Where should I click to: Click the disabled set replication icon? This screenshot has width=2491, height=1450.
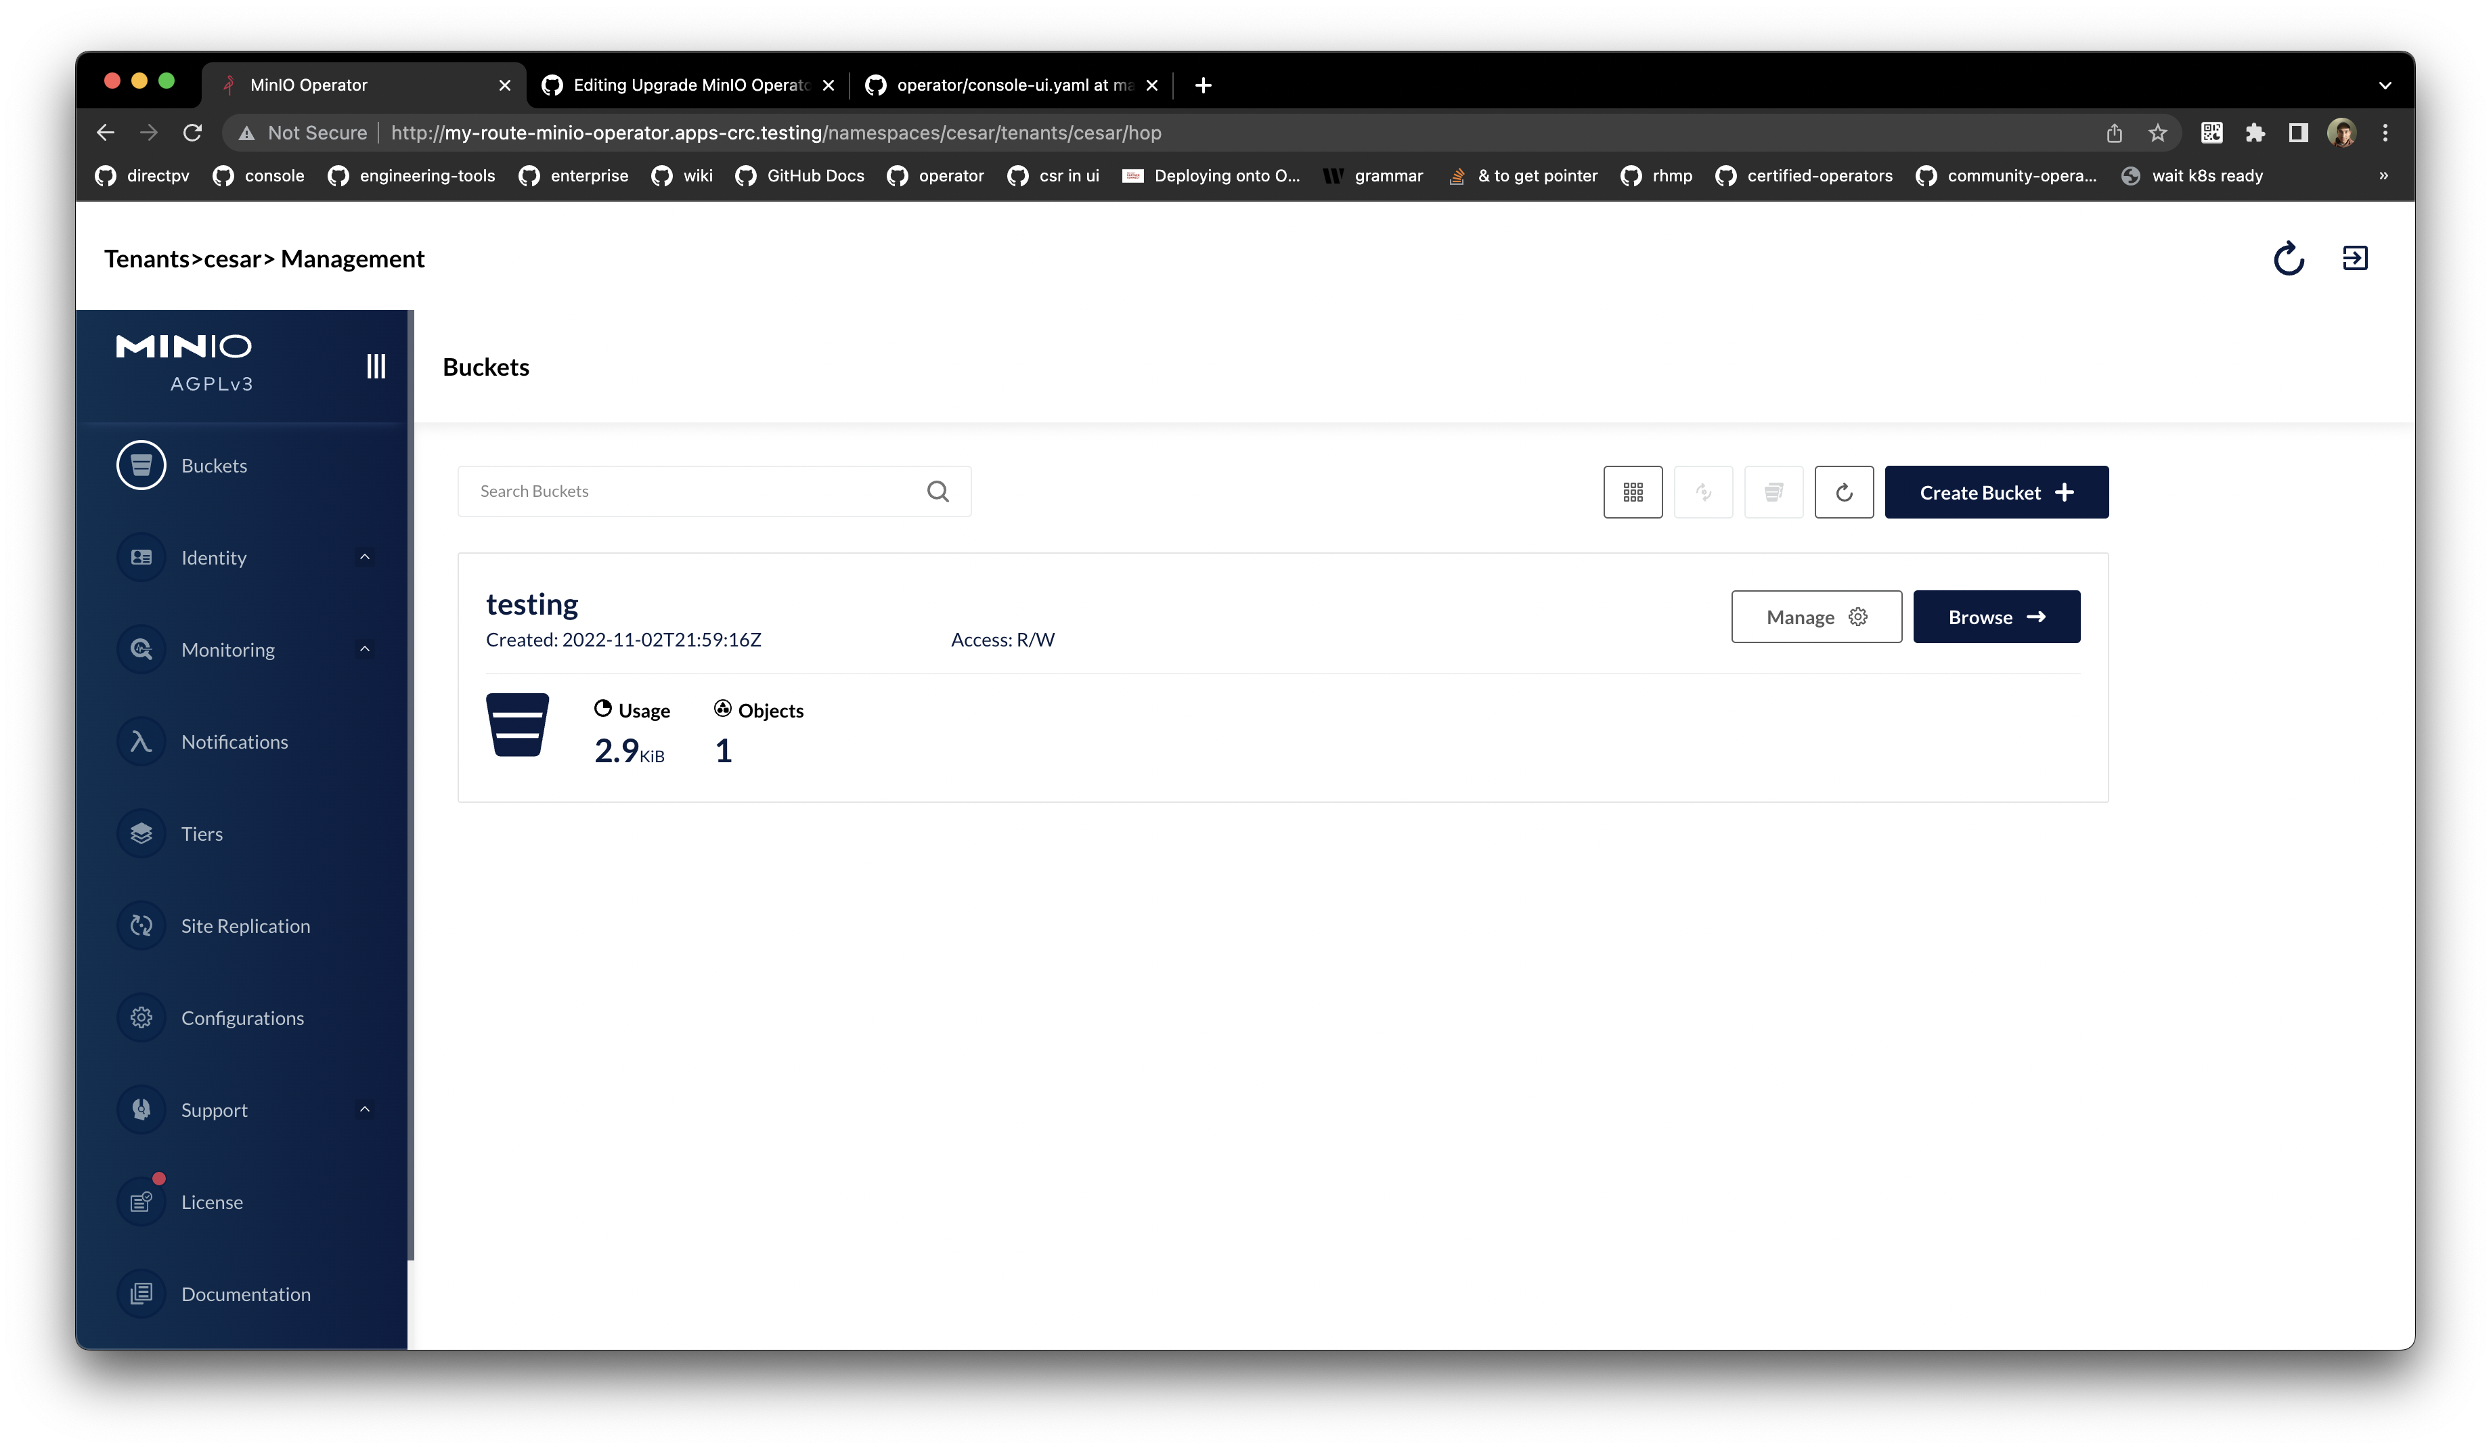pos(1703,492)
